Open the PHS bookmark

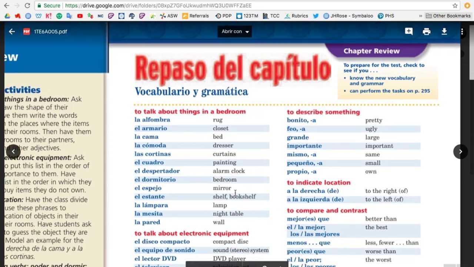tap(386, 16)
